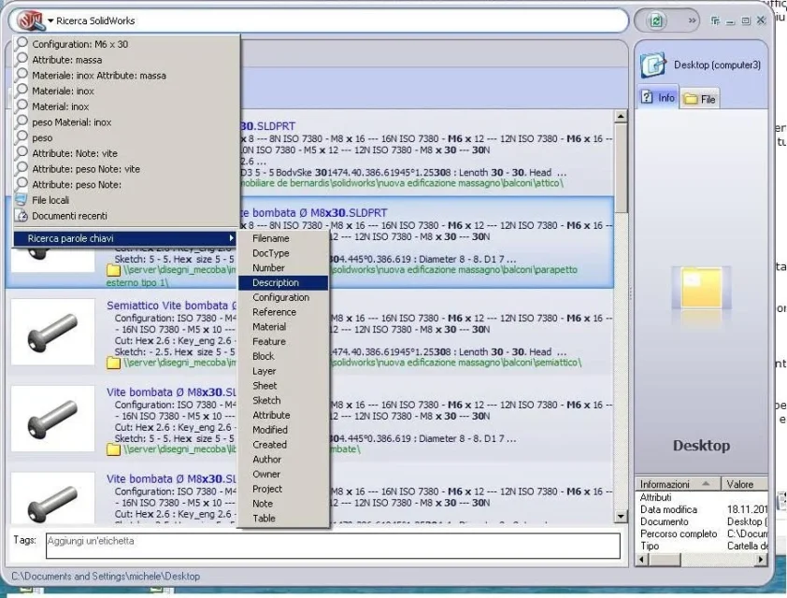This screenshot has height=598, width=787.
Task: Click Semiattico result's screw thumbnail
Action: (52, 332)
